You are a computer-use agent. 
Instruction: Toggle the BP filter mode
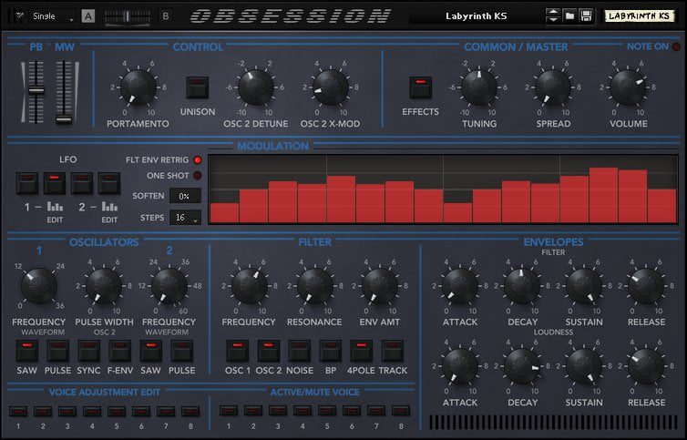click(331, 351)
